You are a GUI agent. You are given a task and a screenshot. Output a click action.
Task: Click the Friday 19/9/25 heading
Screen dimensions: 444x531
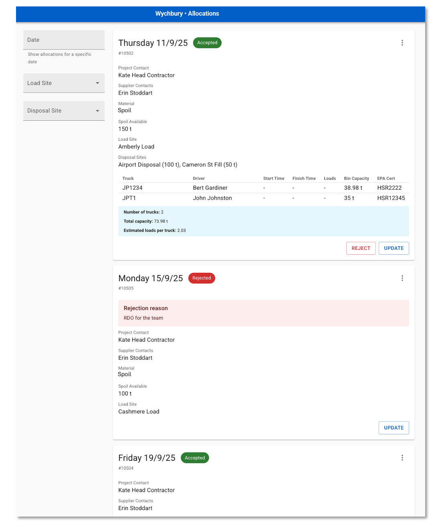pyautogui.click(x=147, y=458)
